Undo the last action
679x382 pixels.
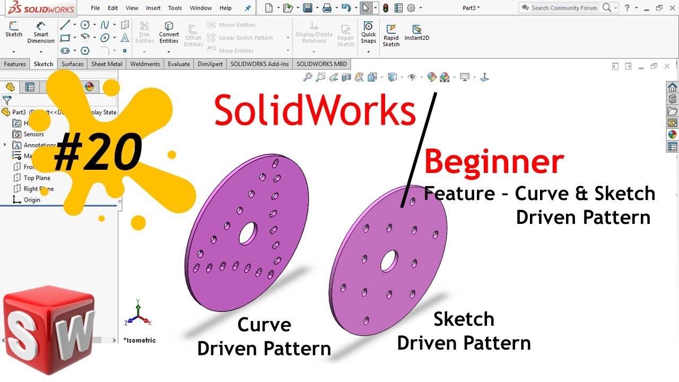pyautogui.click(x=346, y=8)
